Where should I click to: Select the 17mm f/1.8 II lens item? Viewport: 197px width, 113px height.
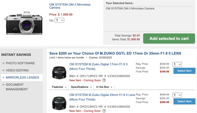pos(184,71)
